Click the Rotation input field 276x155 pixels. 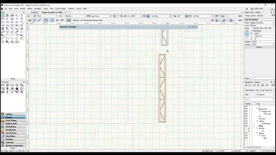263,42
